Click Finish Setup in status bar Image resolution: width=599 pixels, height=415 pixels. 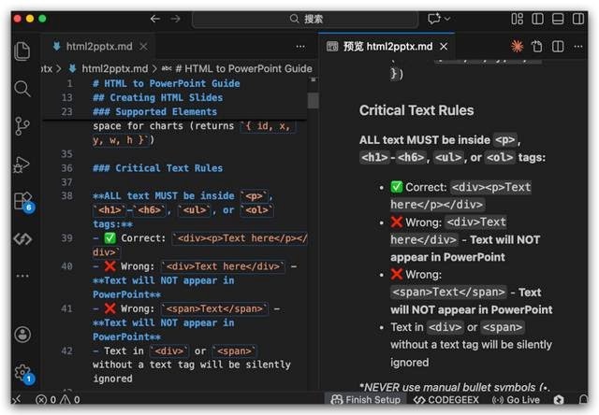(x=368, y=400)
